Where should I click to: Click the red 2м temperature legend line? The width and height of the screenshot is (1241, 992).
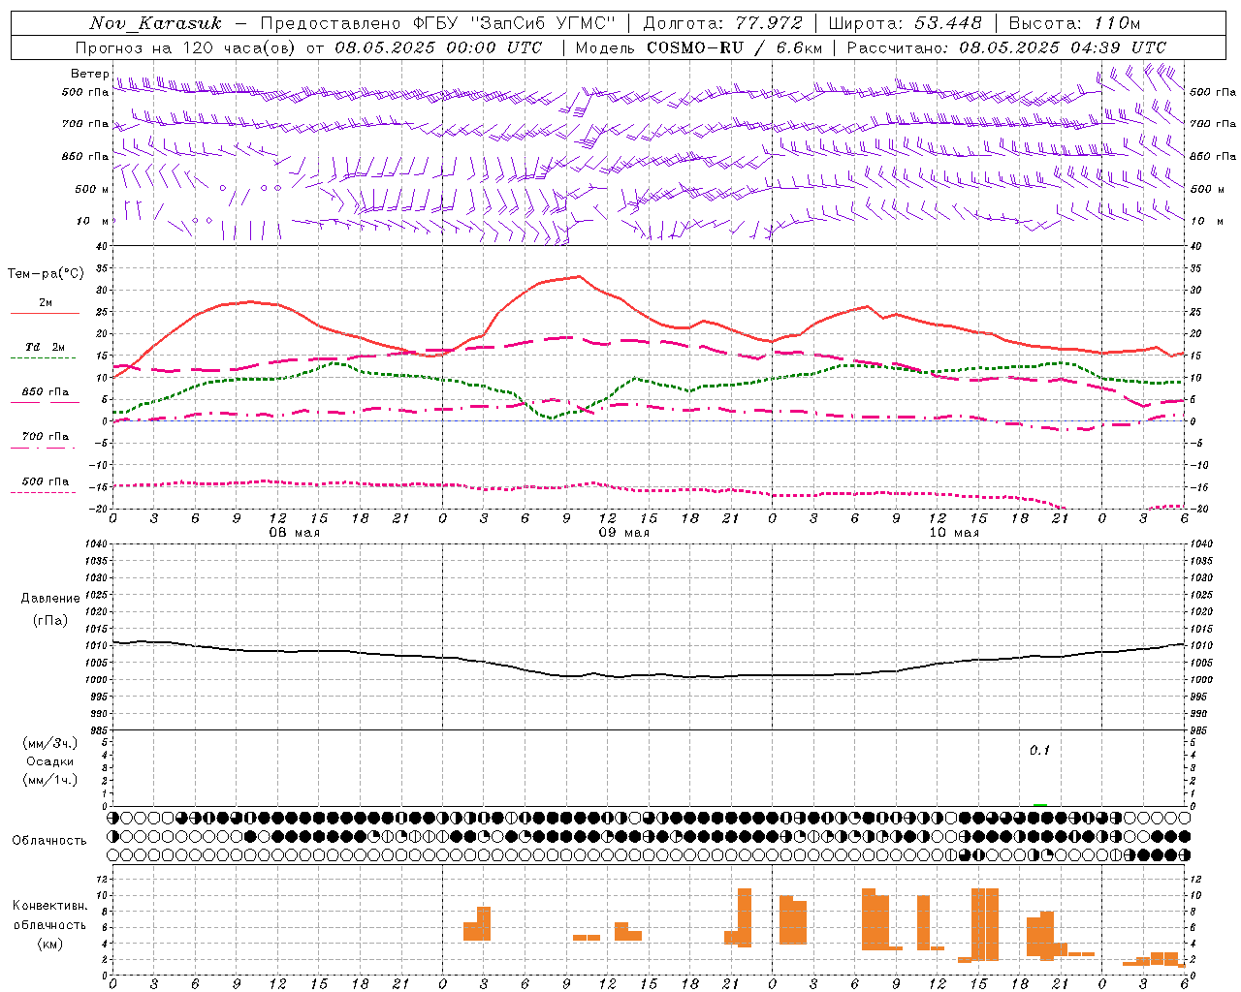point(45,313)
